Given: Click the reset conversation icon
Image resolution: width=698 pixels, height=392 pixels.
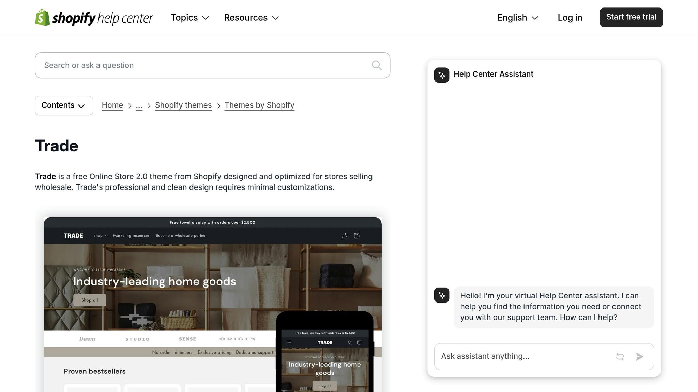Looking at the screenshot, I should (620, 357).
